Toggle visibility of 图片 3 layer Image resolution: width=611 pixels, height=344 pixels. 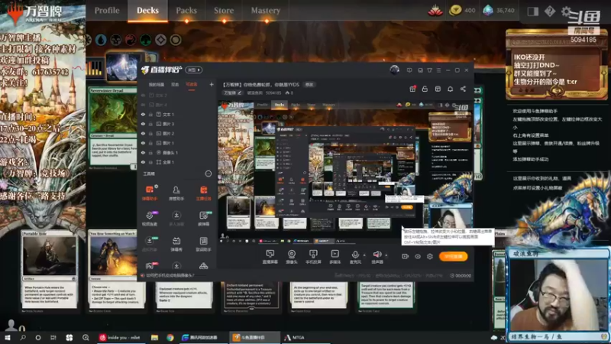click(144, 124)
